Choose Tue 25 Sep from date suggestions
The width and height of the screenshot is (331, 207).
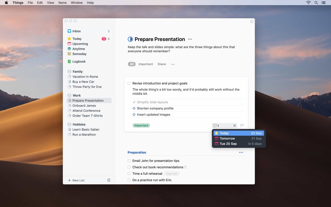click(x=239, y=144)
